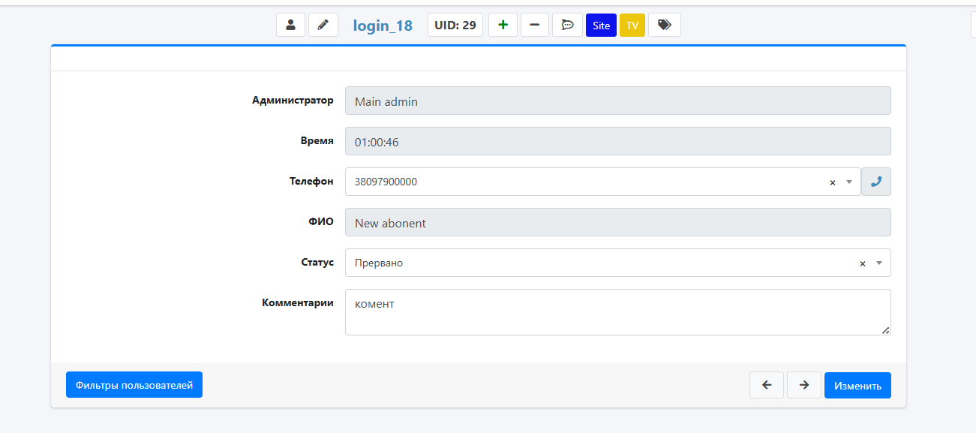Open the yellow TV button
The width and height of the screenshot is (976, 433).
[632, 25]
